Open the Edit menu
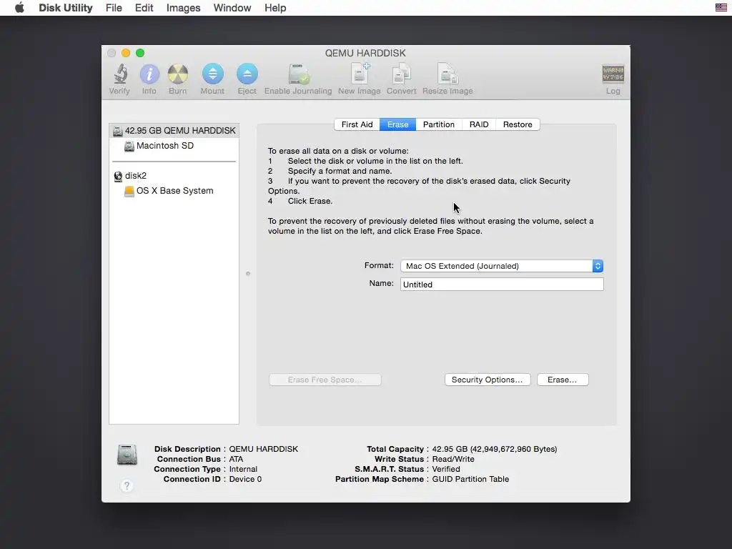Viewport: 732px width, 549px height. (144, 8)
